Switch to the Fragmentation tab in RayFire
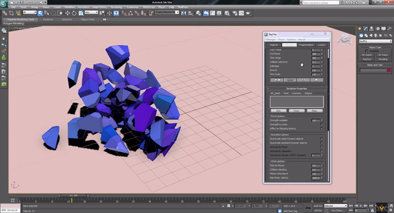The height and width of the screenshot is (213, 394). click(306, 45)
